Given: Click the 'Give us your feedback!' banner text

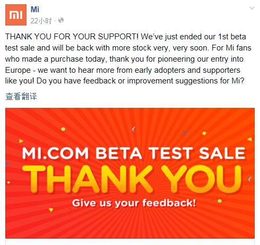Looking at the screenshot, I should (134, 203).
